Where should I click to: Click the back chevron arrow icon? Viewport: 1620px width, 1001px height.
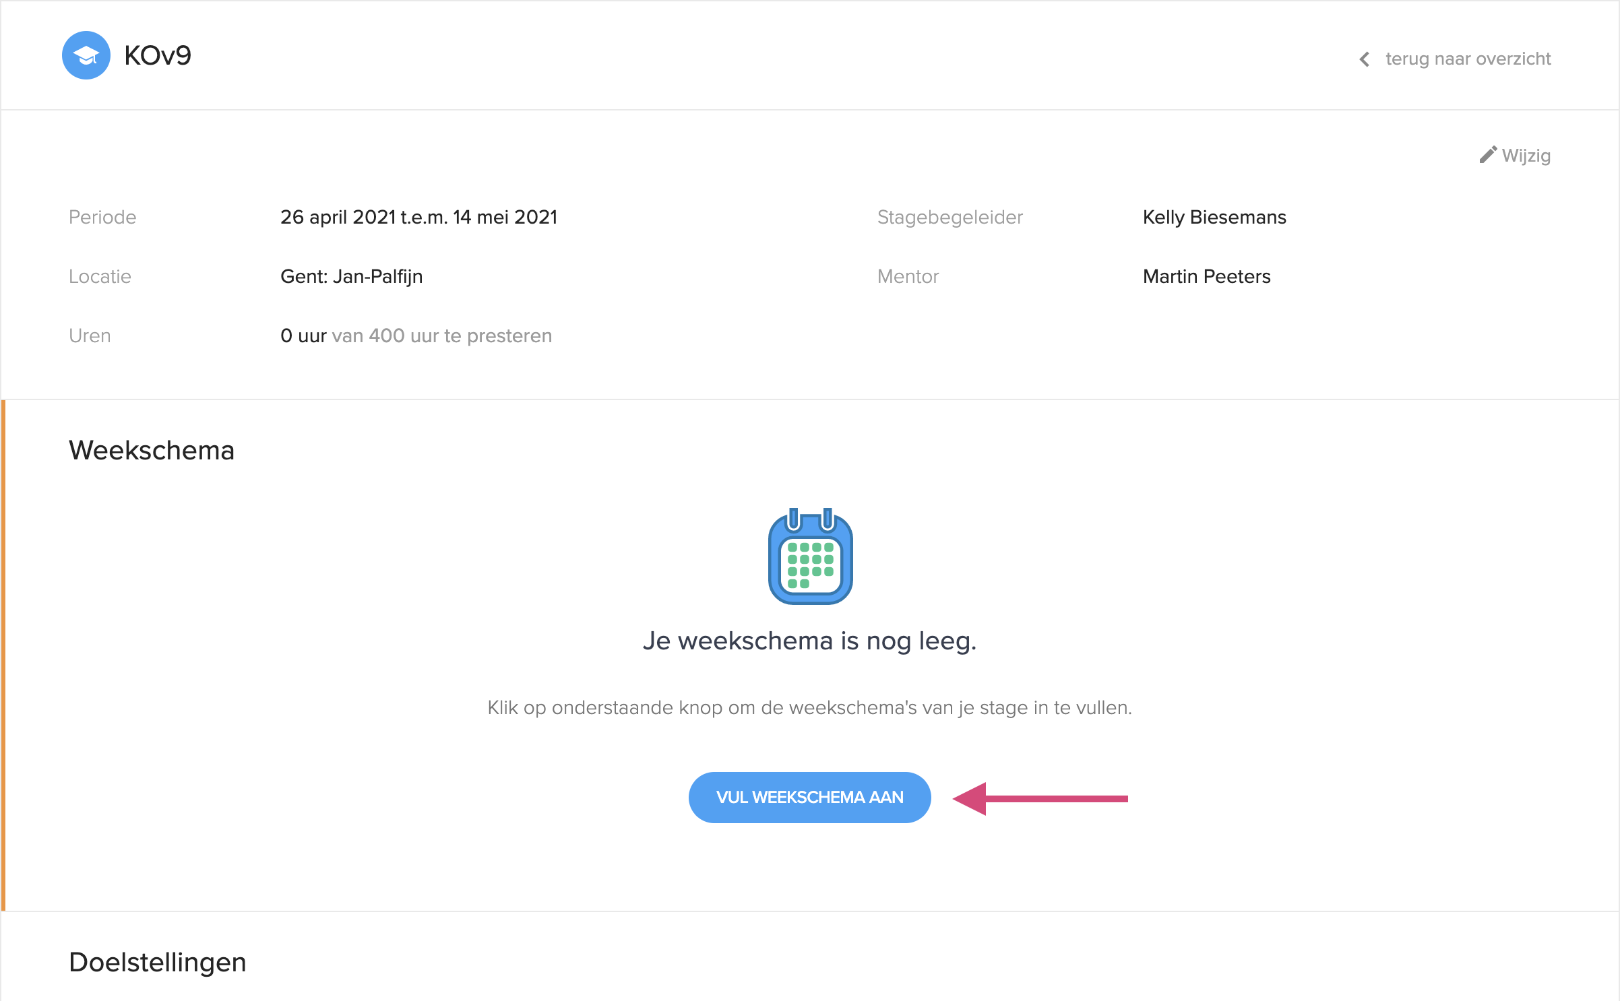(x=1365, y=59)
